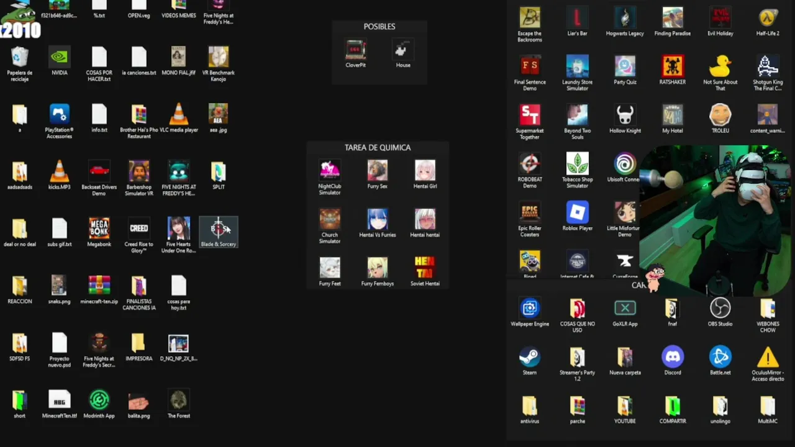Open the REACCION folder

point(20,286)
